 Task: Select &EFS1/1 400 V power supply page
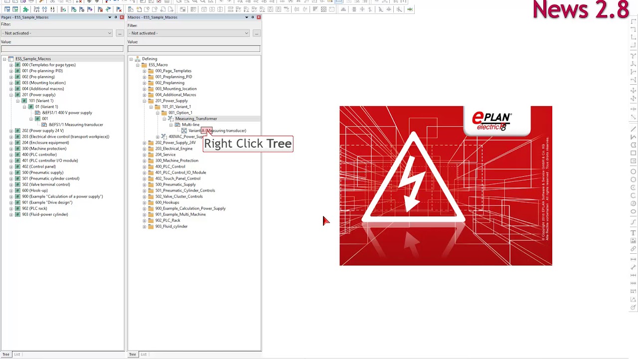[x=67, y=113]
